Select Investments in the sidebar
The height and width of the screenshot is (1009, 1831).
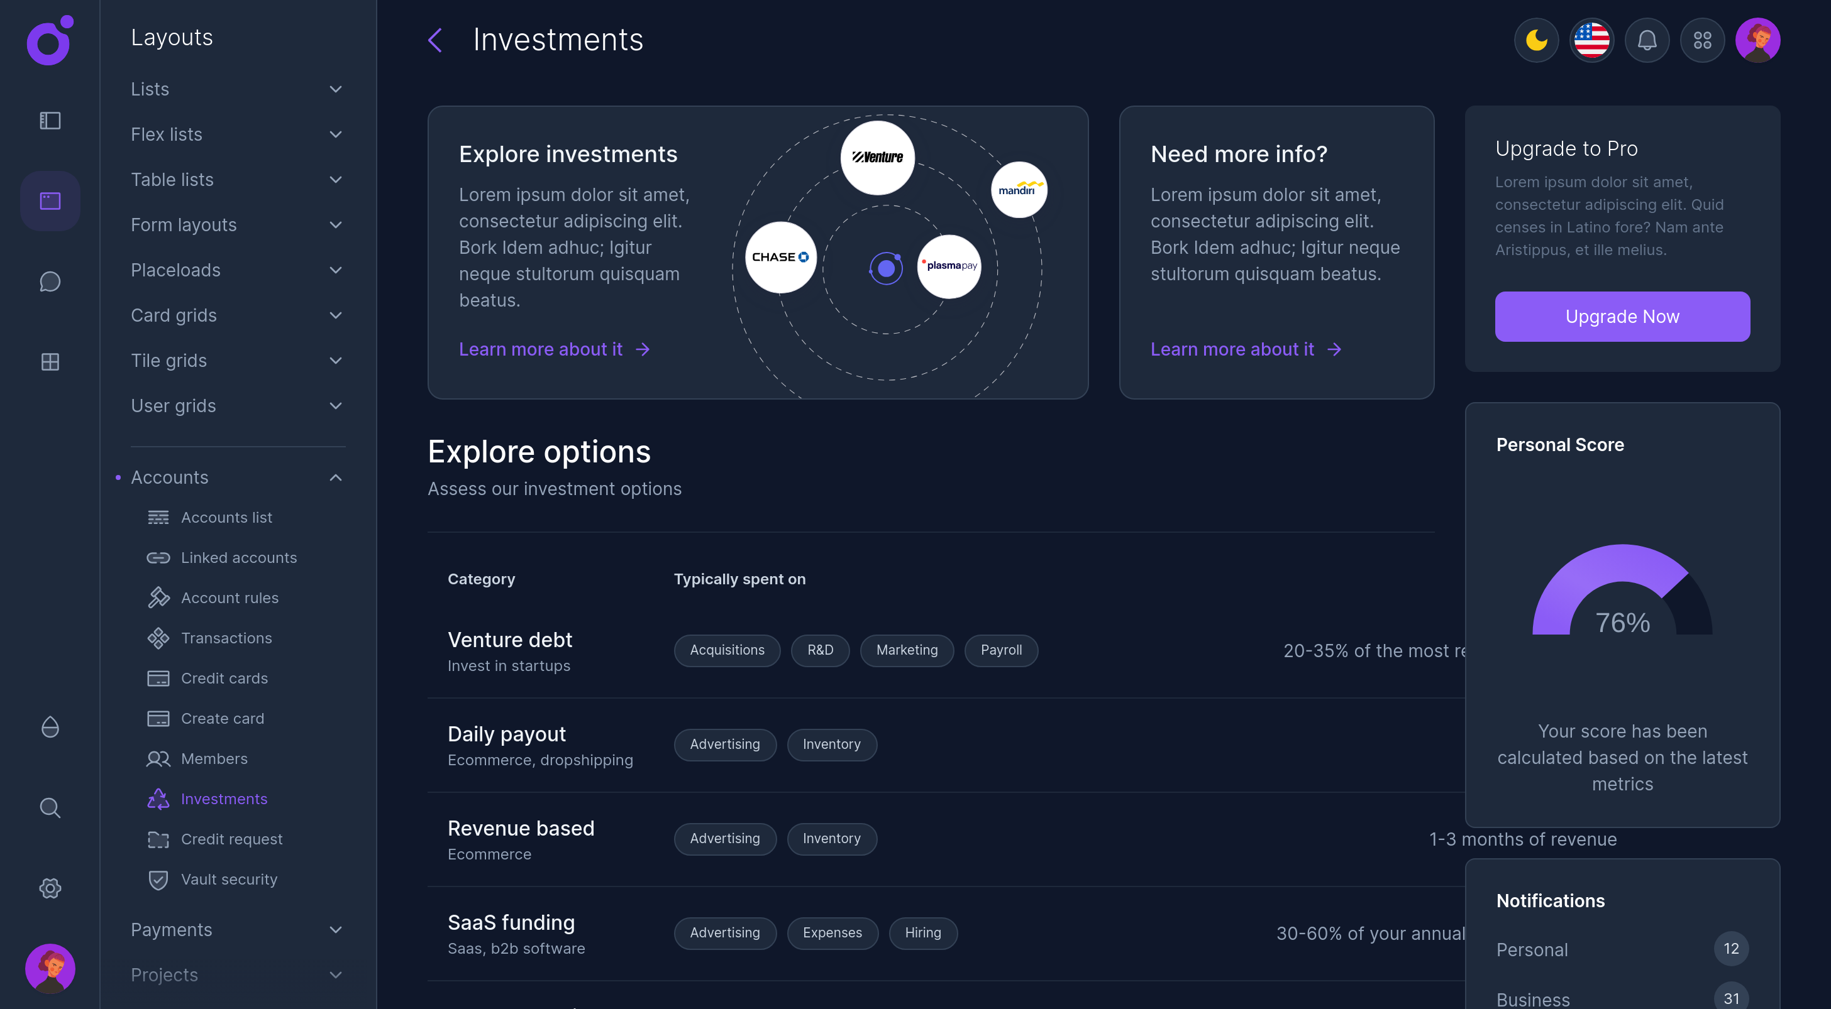(224, 799)
